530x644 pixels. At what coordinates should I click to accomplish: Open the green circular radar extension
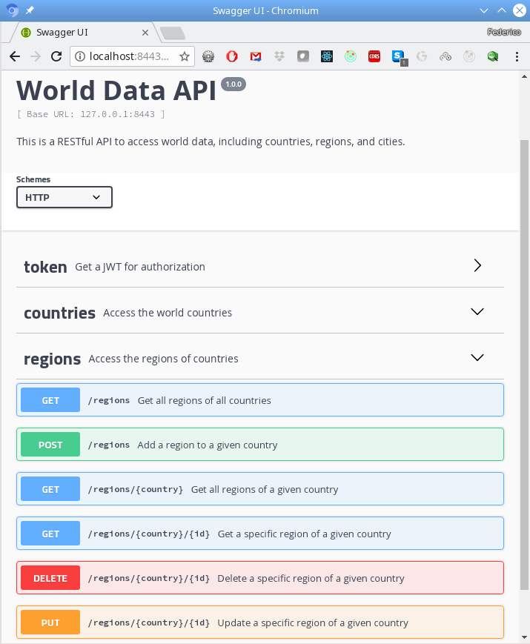351,56
